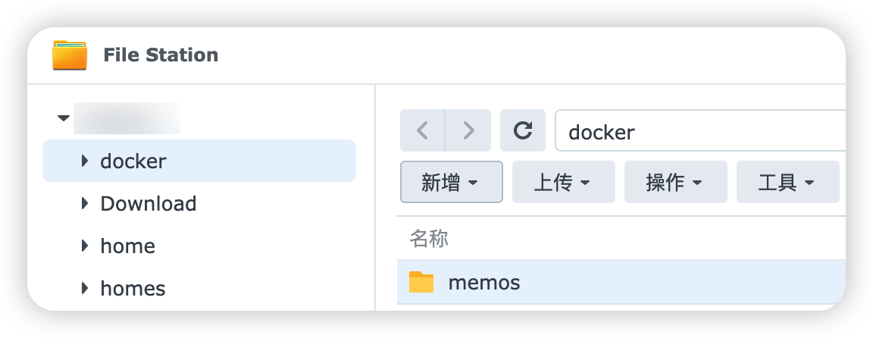Screen dimensions: 873x338
Task: Go back using the left arrow
Action: [x=423, y=130]
